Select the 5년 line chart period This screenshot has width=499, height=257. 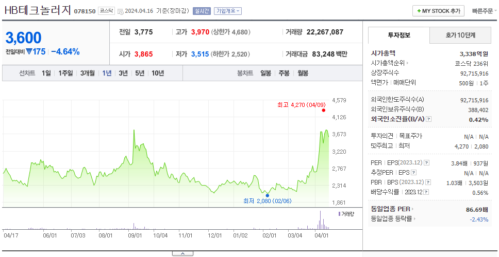click(140, 74)
